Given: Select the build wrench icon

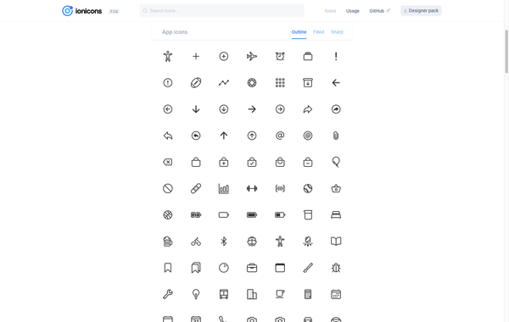Looking at the screenshot, I should point(167,294).
